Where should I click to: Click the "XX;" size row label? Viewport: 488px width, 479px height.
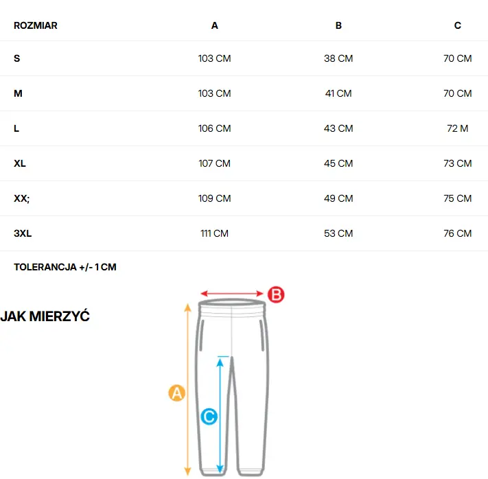tap(22, 198)
